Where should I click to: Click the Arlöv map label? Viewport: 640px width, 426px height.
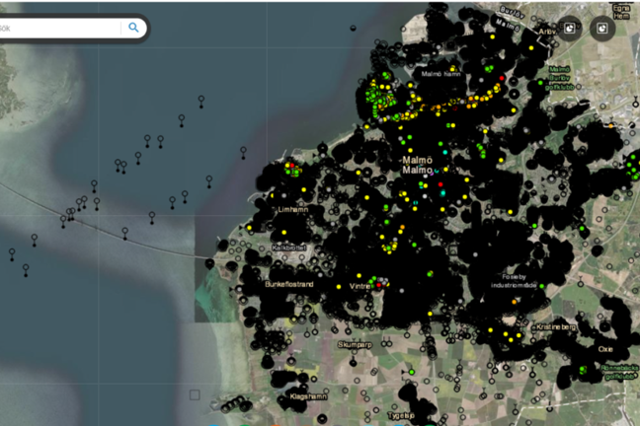click(x=547, y=32)
